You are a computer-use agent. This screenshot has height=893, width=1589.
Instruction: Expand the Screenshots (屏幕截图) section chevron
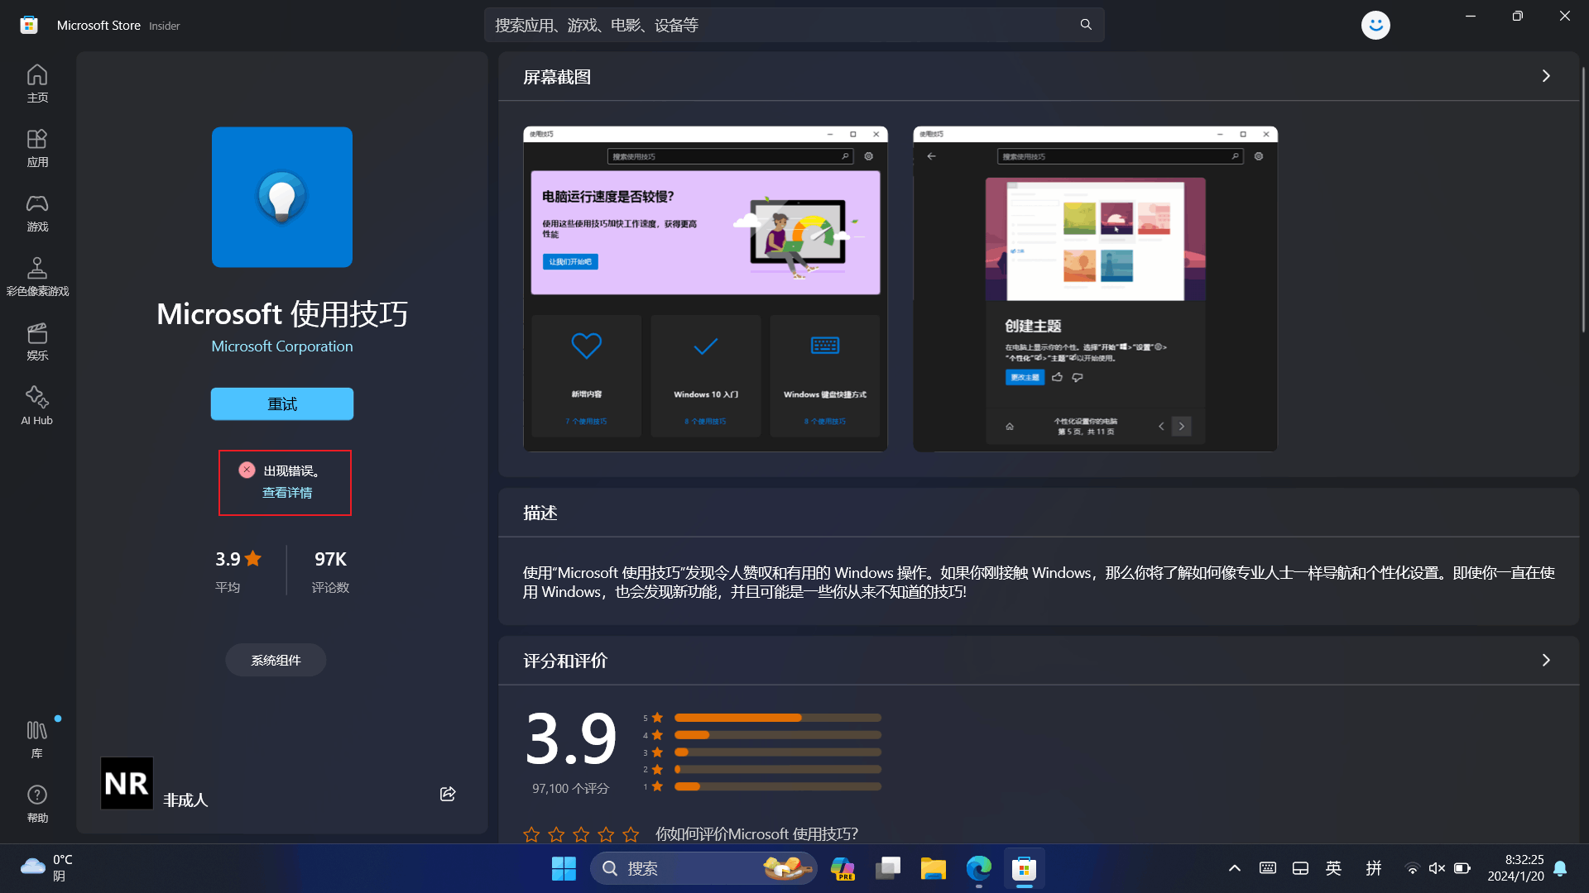(x=1546, y=76)
